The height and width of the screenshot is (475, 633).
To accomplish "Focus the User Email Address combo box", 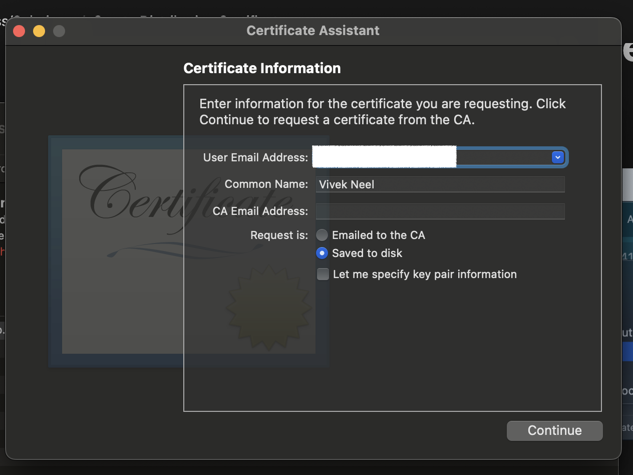I will 431,157.
